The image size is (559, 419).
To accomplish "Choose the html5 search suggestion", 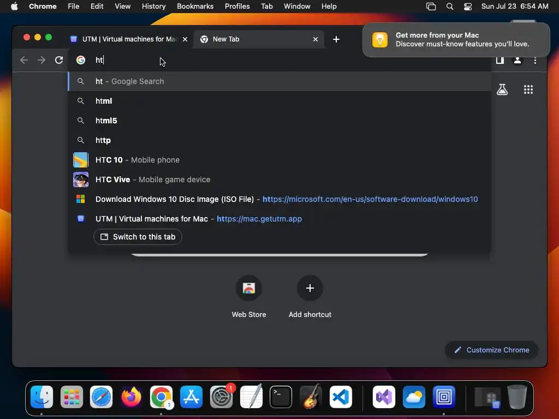I will click(279, 121).
